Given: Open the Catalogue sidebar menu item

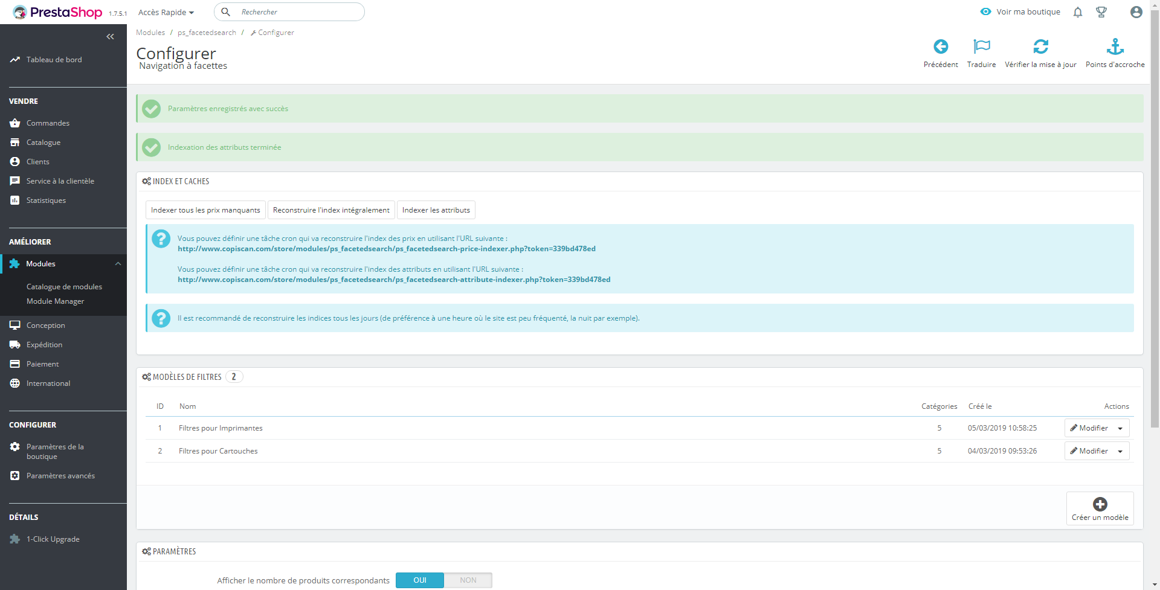Looking at the screenshot, I should coord(43,143).
